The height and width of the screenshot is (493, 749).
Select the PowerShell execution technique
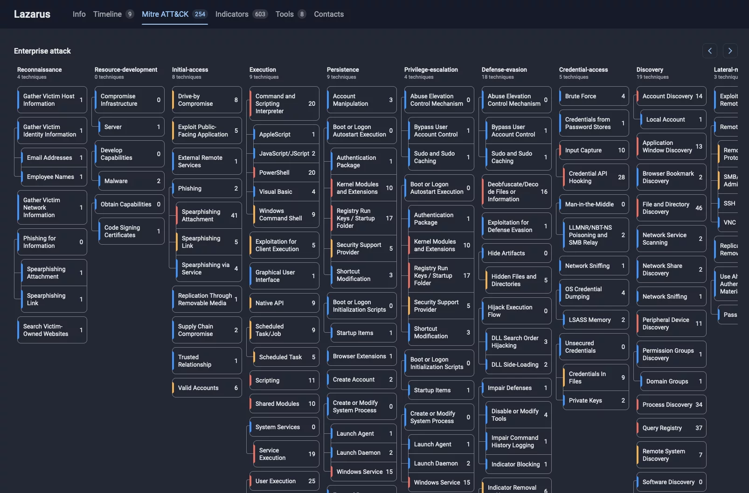[x=284, y=172]
